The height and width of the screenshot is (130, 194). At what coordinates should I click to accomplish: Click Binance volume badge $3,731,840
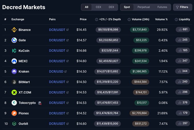(x=140, y=30)
